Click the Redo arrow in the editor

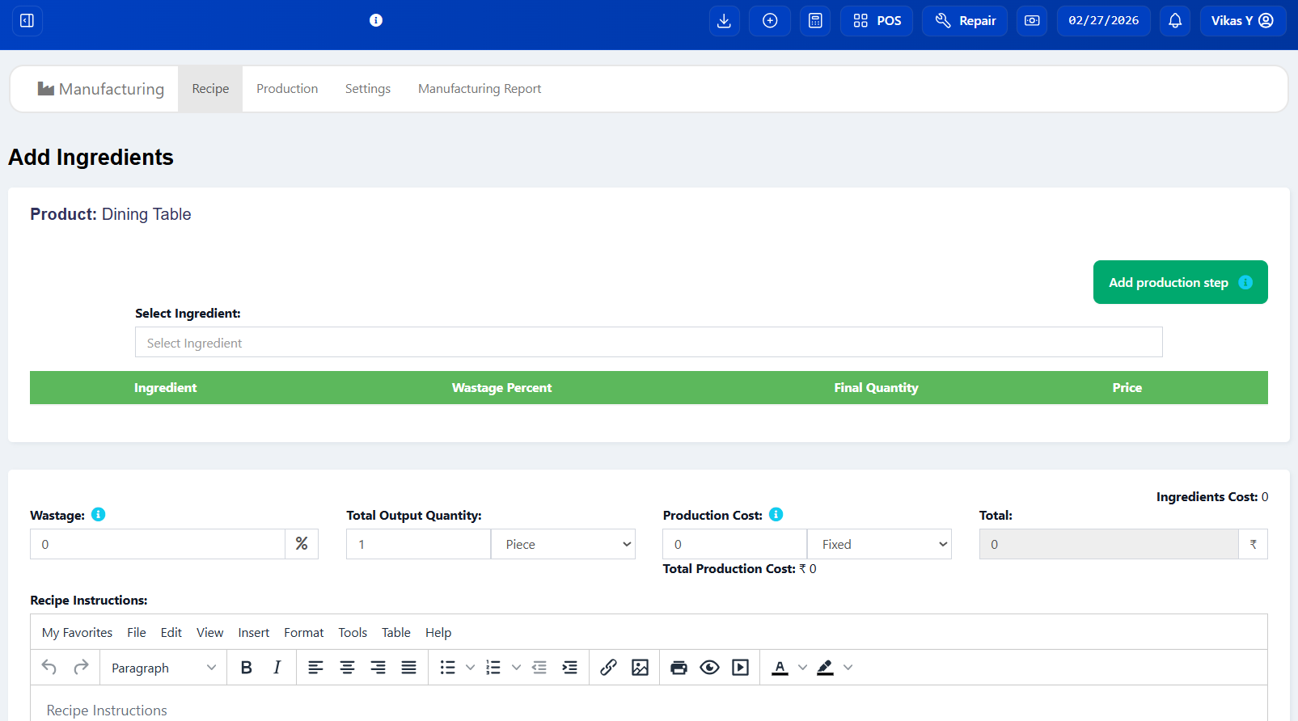tap(81, 667)
